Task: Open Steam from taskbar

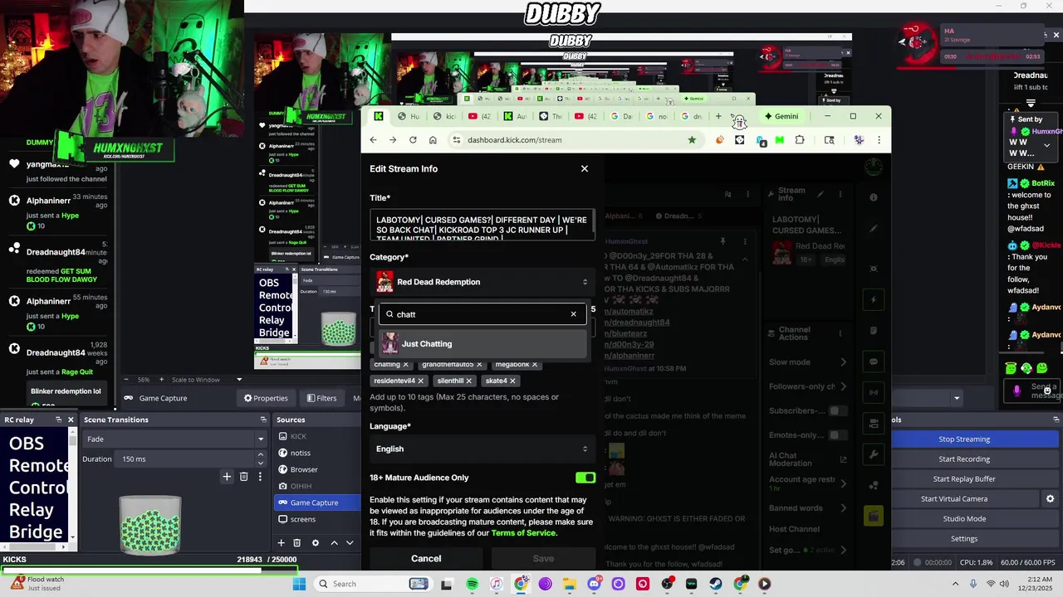Action: (716, 584)
